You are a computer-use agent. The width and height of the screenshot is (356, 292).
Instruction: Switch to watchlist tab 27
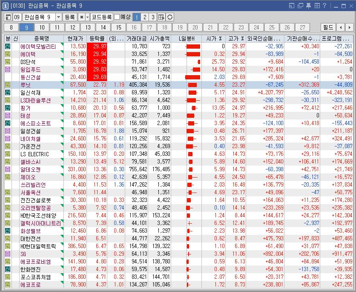(x=302, y=28)
